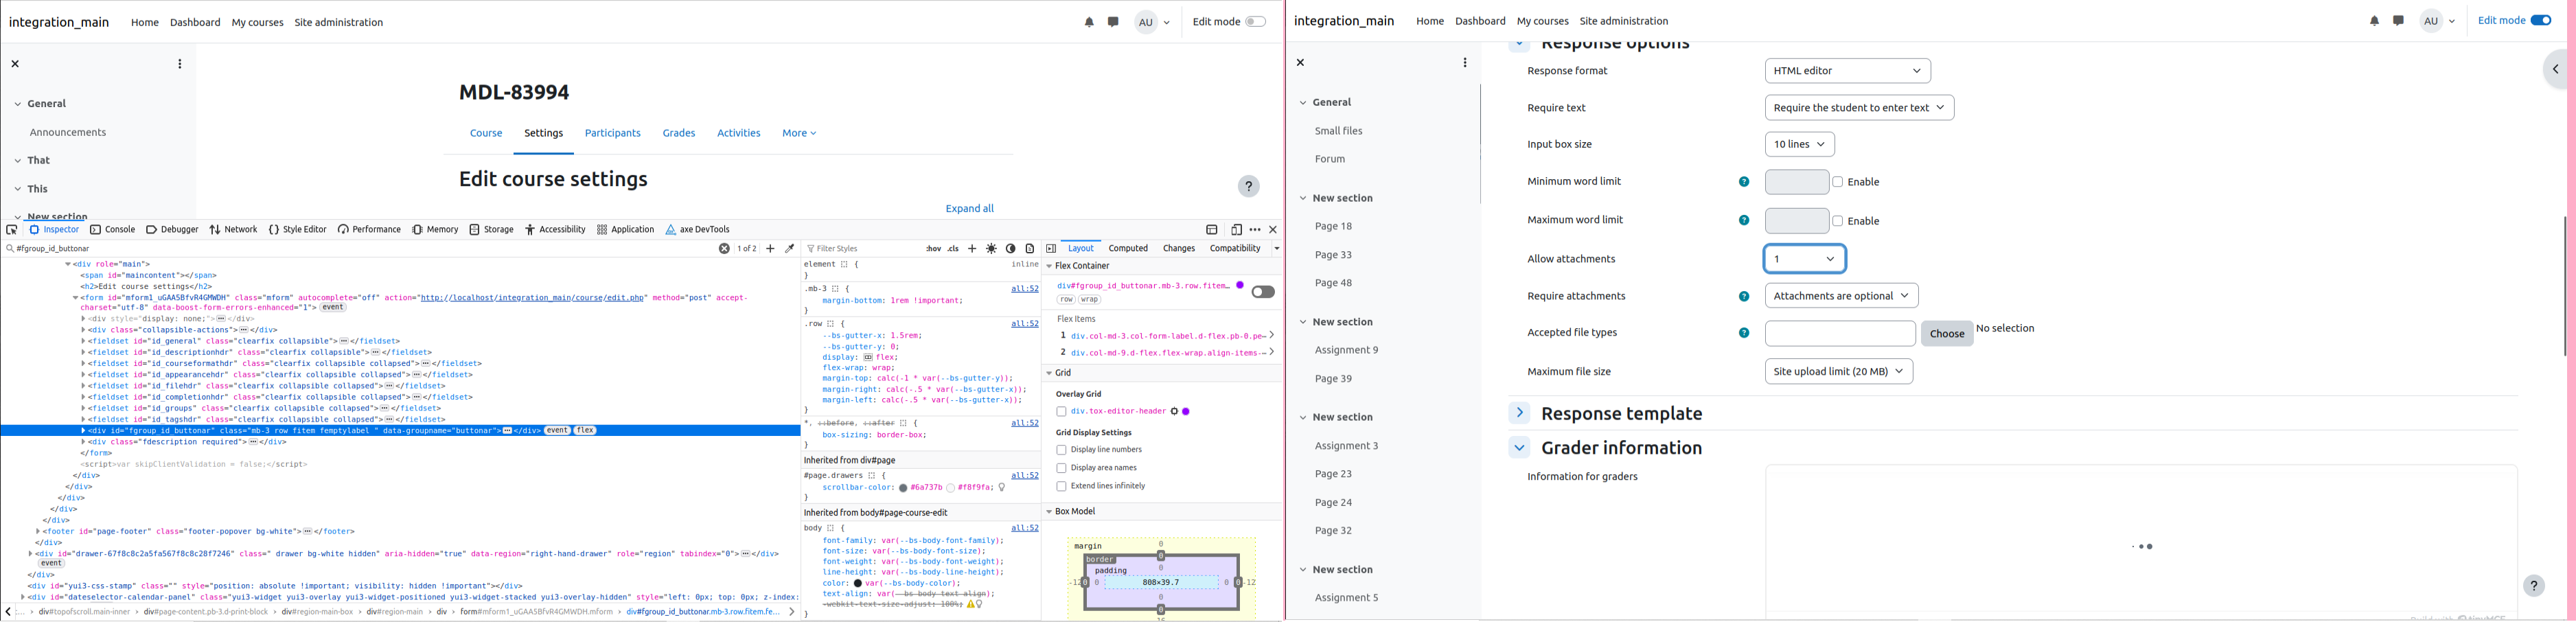Viewport: 2576px width, 622px height.
Task: Open Site administration in left window
Action: (338, 22)
